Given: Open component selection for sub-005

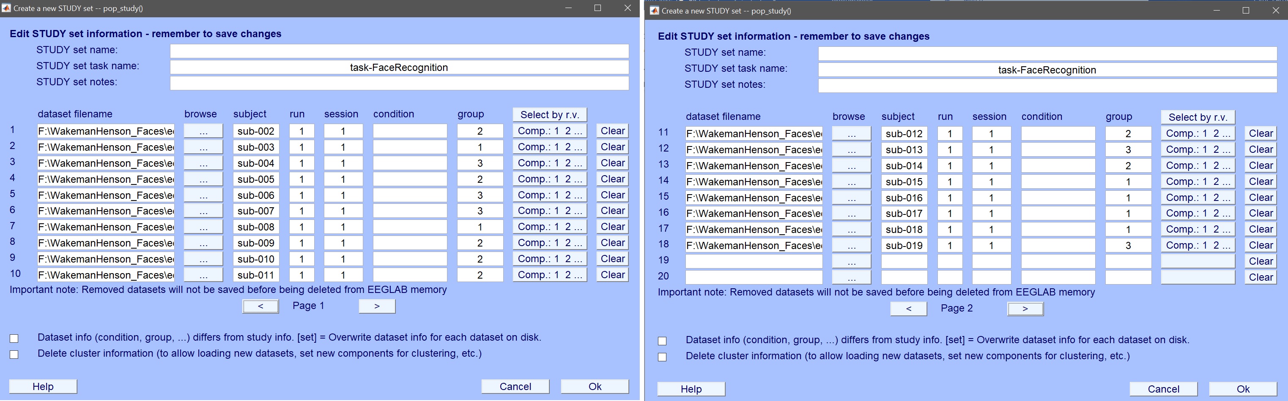Looking at the screenshot, I should 550,179.
